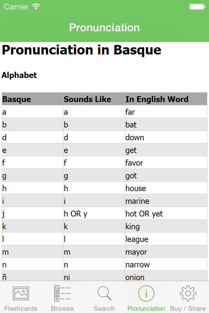The width and height of the screenshot is (209, 313).
Task: Switch to the Flashcards tab
Action: pos(21,308)
